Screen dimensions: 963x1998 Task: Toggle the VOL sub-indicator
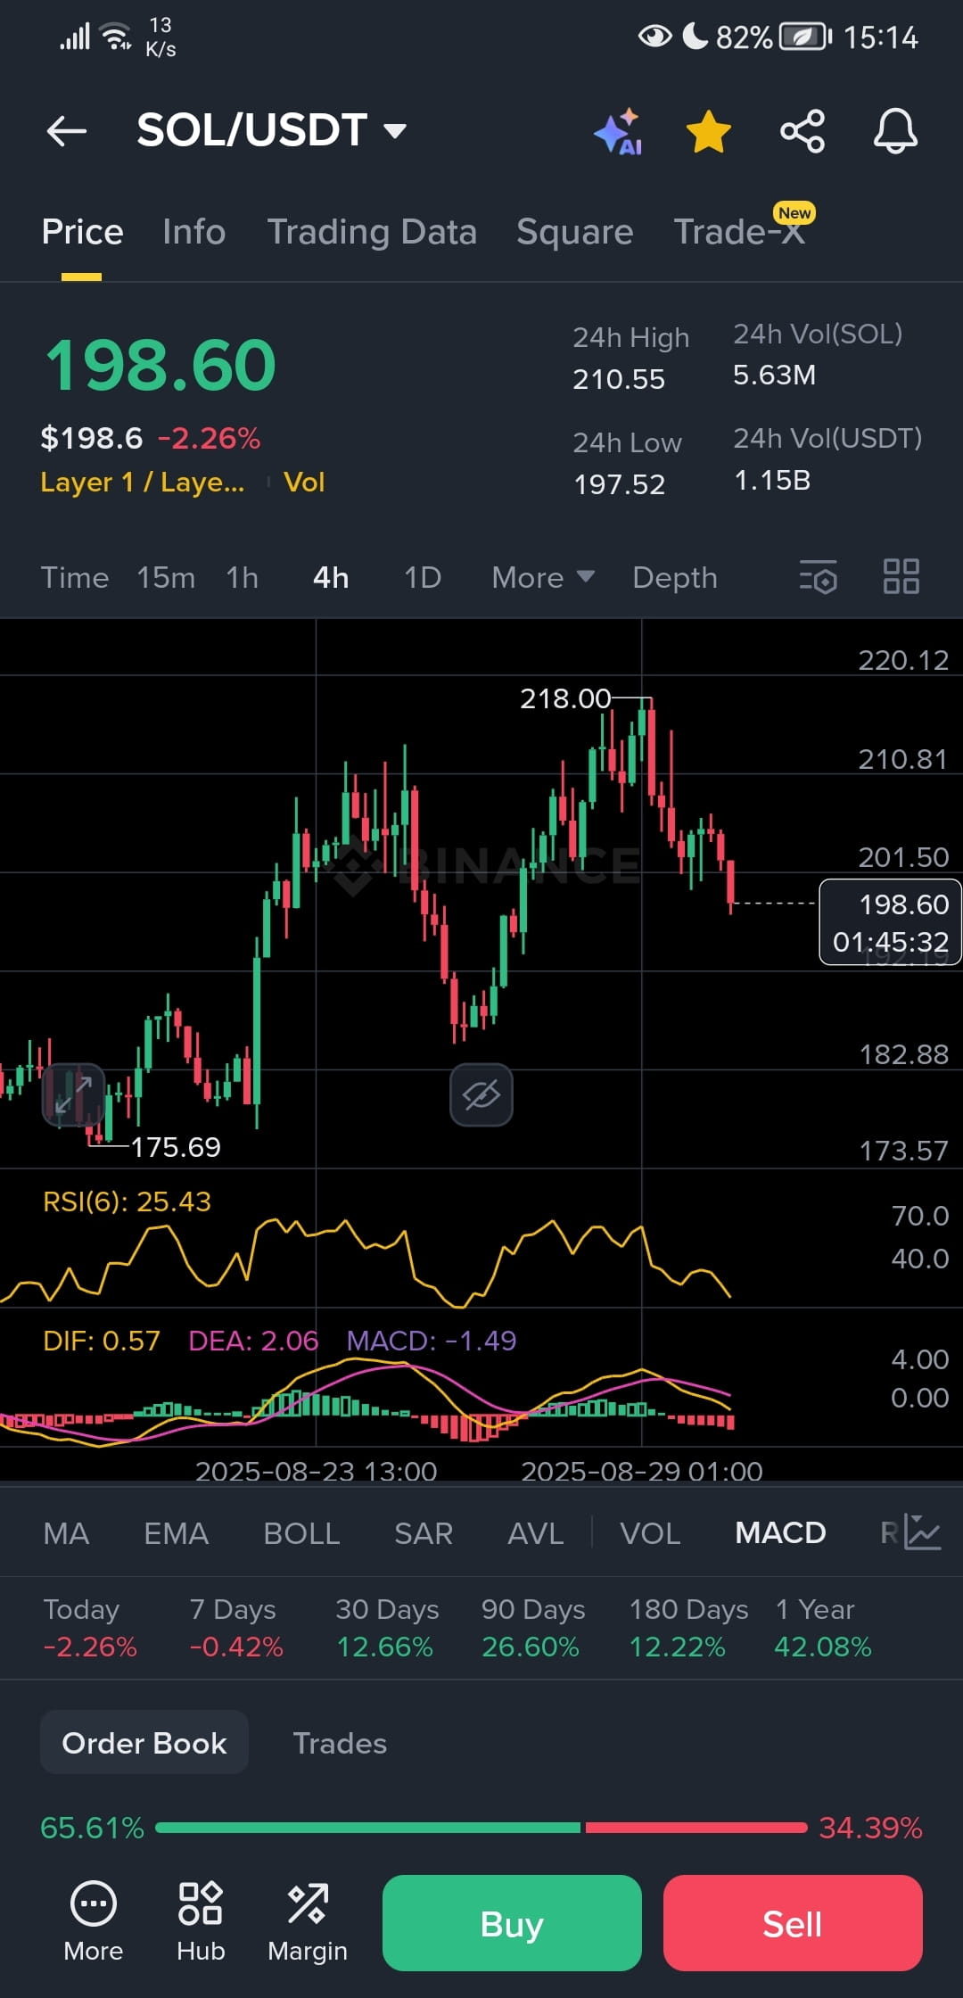coord(650,1533)
